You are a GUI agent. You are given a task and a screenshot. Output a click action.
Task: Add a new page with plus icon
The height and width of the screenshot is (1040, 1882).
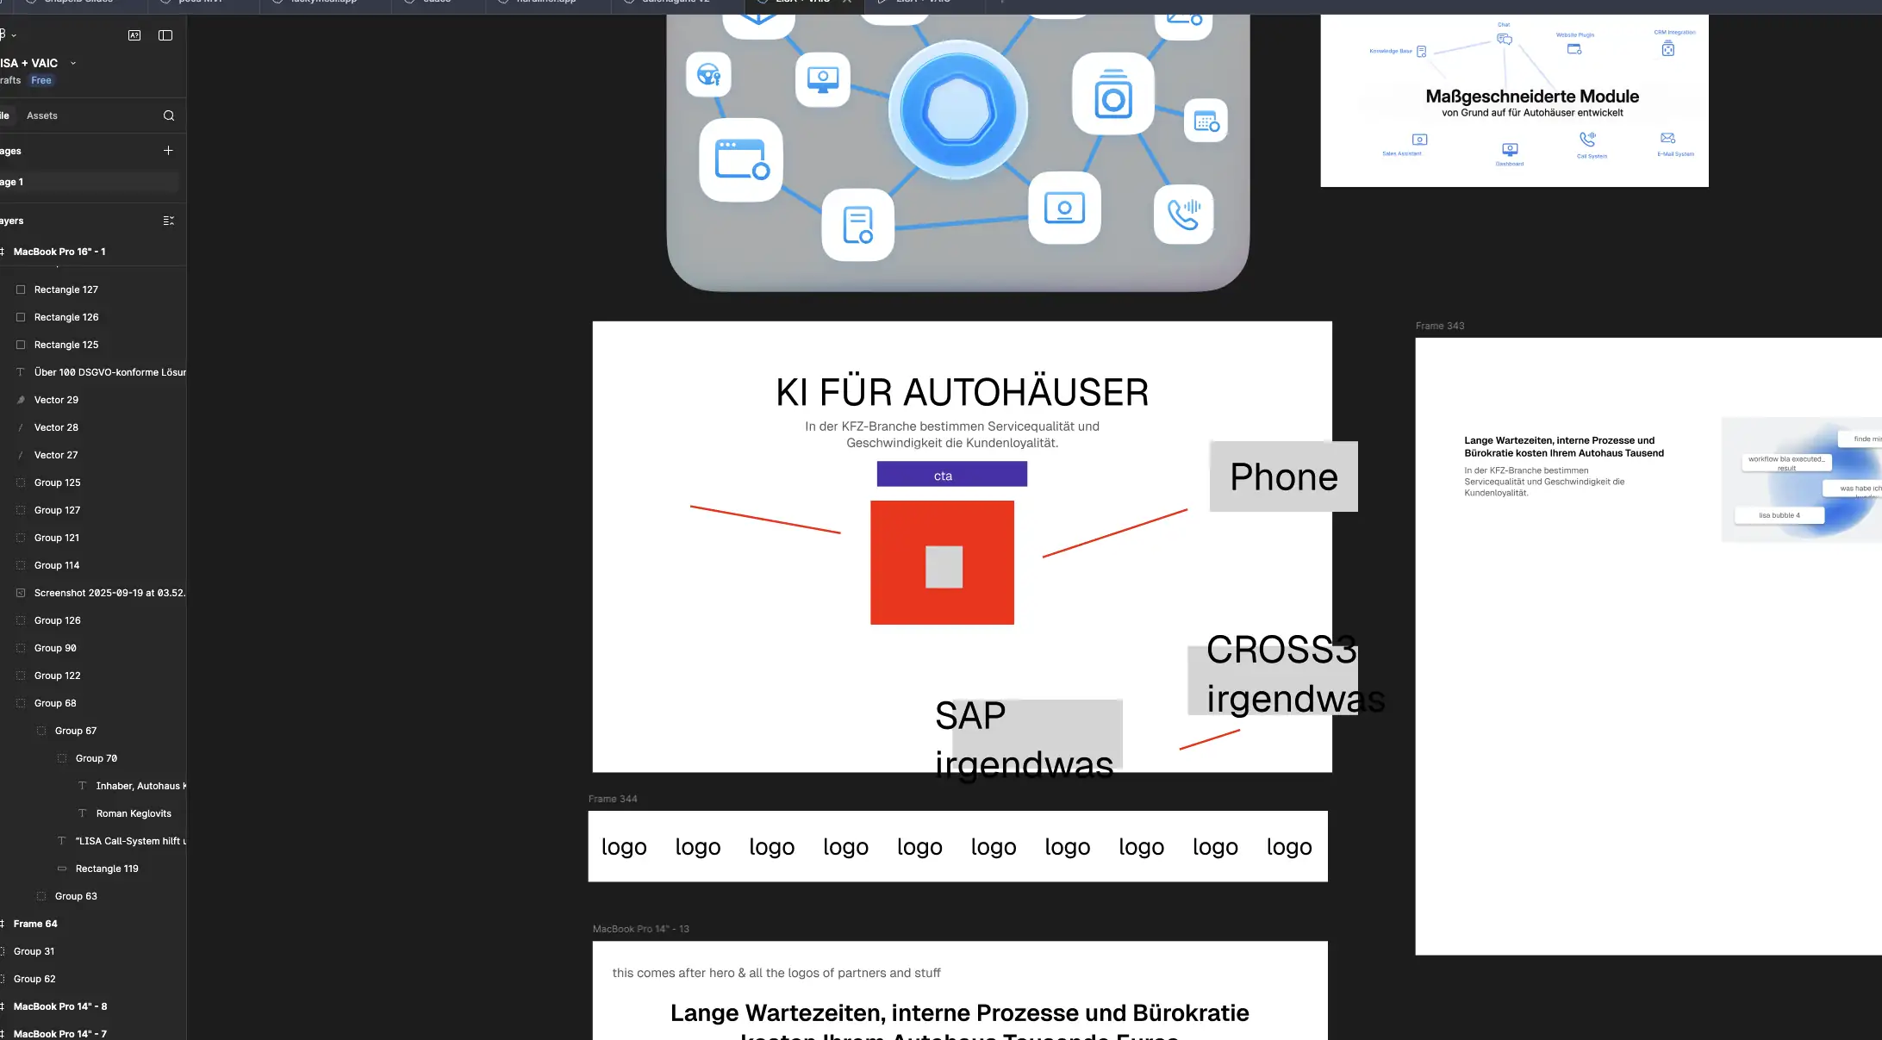pyautogui.click(x=168, y=151)
